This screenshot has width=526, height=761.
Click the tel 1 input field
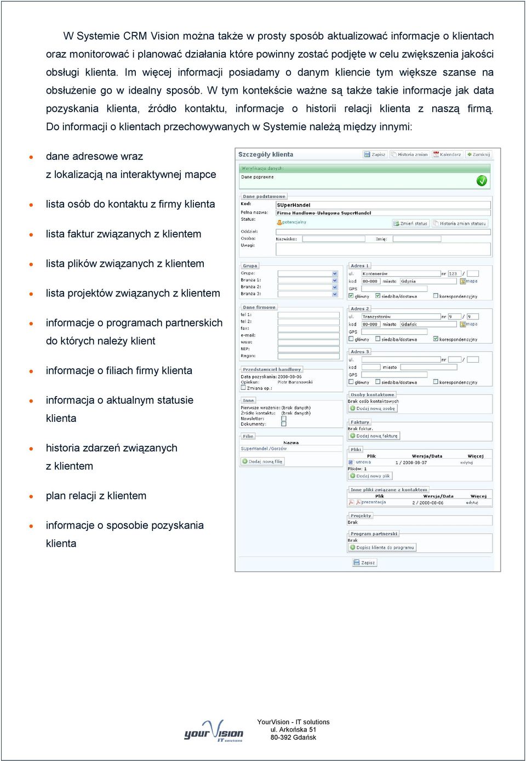309,315
